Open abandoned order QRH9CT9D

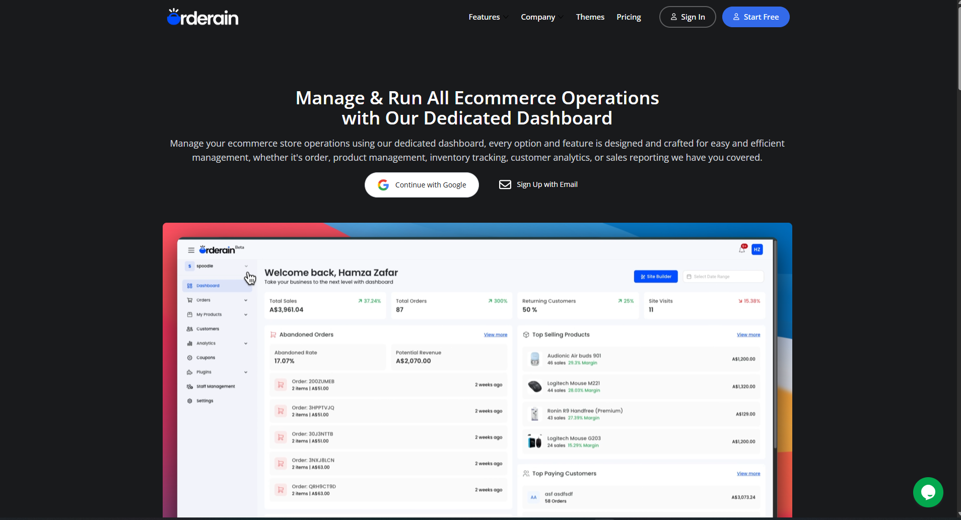(x=388, y=490)
